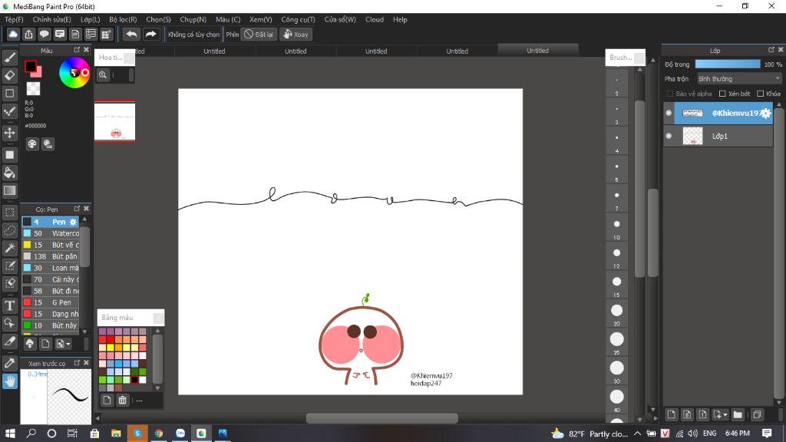Screen dimensions: 786x442
Task: Open the Lớp(L) menu
Action: click(x=91, y=19)
